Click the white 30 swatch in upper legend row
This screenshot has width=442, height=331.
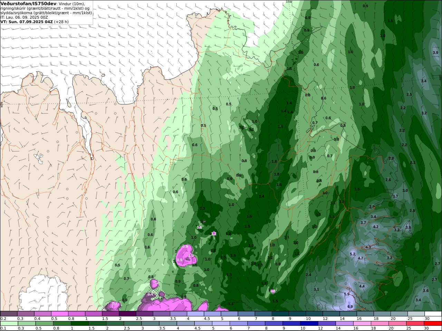click(x=433, y=314)
